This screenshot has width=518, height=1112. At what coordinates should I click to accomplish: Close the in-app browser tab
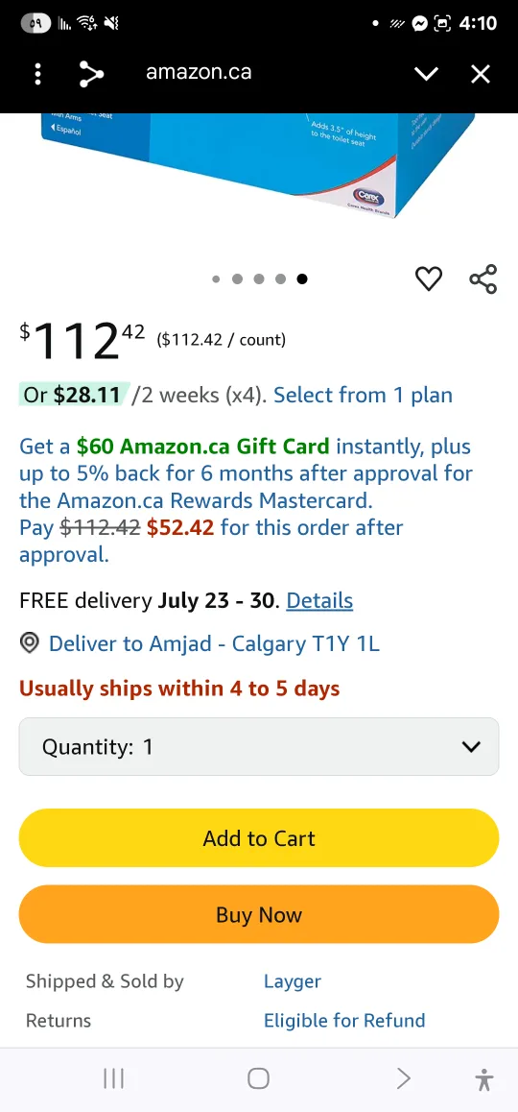[481, 74]
